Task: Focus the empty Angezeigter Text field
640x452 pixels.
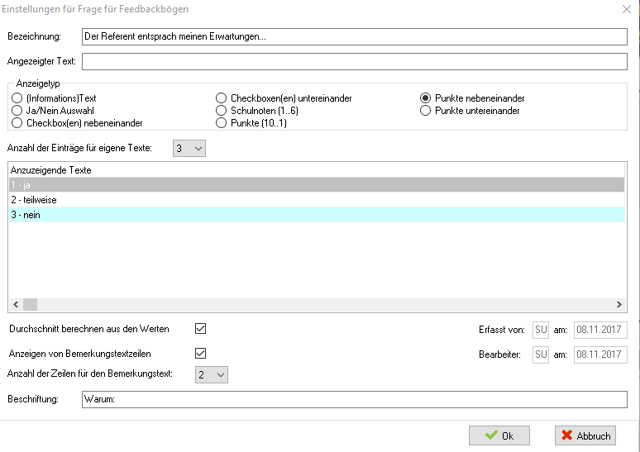Action: (354, 62)
